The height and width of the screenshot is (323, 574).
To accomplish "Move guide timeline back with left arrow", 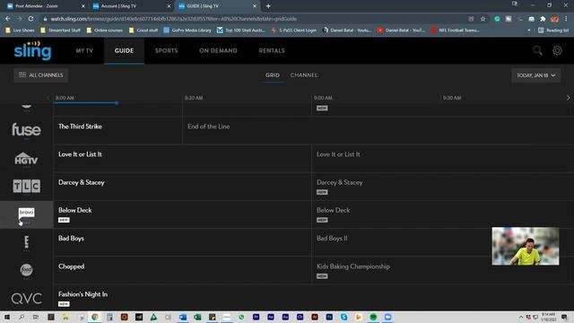I will pos(48,98).
